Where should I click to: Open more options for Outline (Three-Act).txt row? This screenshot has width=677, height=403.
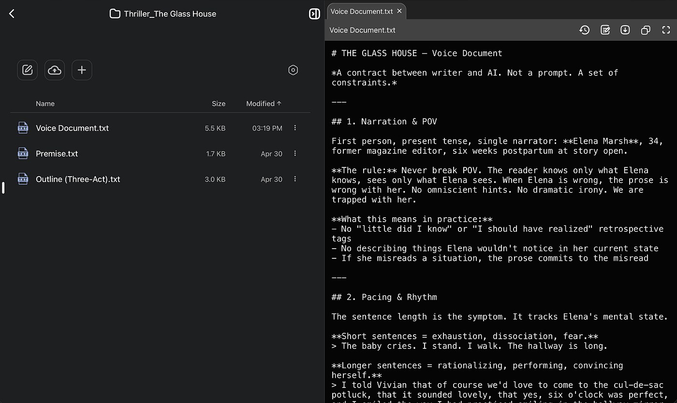tap(295, 179)
